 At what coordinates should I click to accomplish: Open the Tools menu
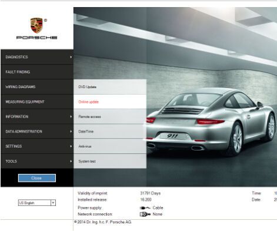click(37, 161)
